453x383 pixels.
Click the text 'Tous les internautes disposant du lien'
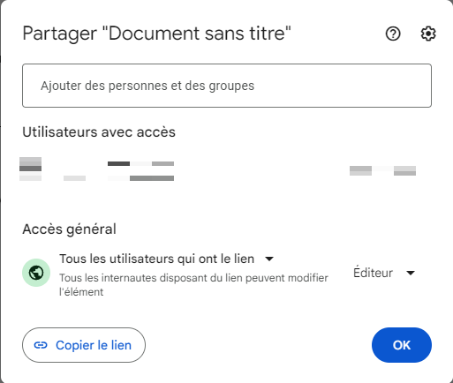151,278
